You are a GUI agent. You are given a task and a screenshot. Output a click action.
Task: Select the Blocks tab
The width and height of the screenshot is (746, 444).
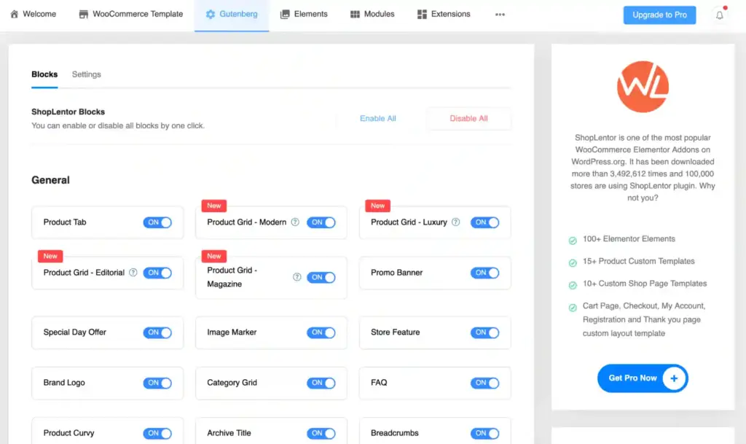(x=44, y=74)
